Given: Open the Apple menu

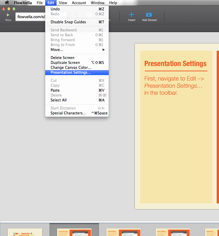Looking at the screenshot, I should click(x=7, y=3).
